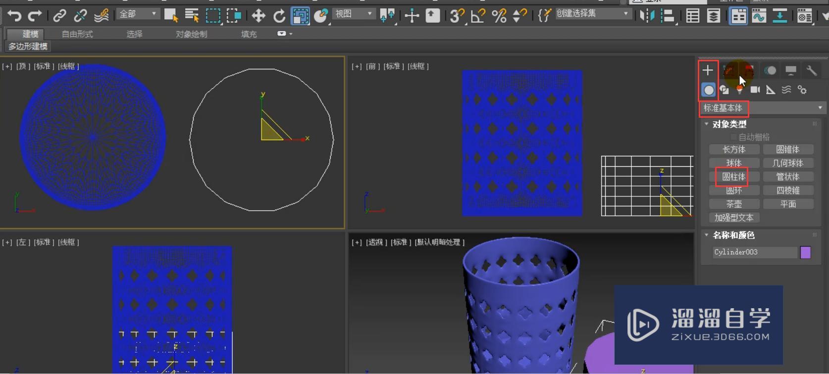Open the Utilities wrench panel tab
The width and height of the screenshot is (829, 374).
[x=812, y=70]
